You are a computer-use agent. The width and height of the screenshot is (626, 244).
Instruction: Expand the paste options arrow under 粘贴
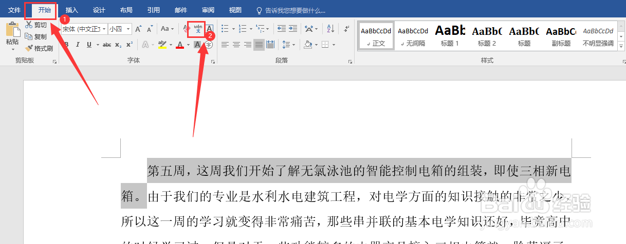(12, 50)
